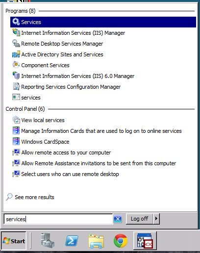Image resolution: width=200 pixels, height=253 pixels.
Task: Expand the arrow next to Log off
Action: pyautogui.click(x=156, y=219)
